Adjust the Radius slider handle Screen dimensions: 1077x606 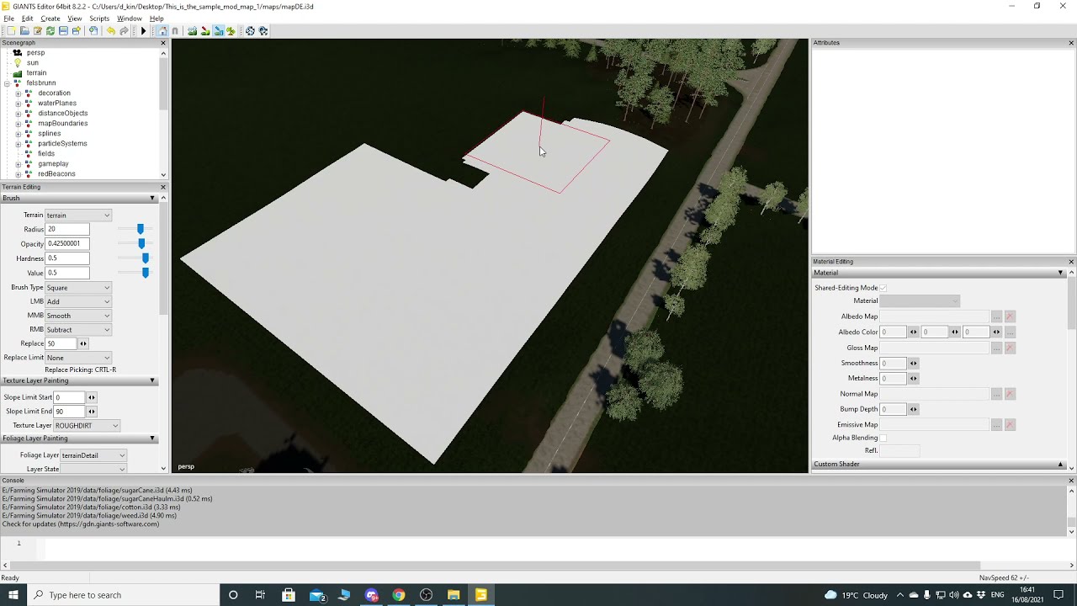(x=141, y=229)
